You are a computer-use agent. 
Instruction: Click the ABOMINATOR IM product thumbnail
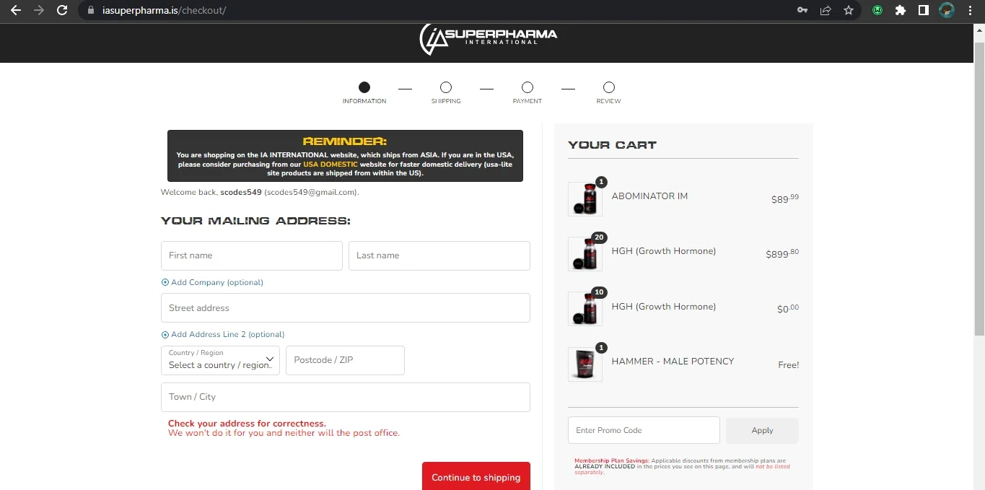pos(585,199)
